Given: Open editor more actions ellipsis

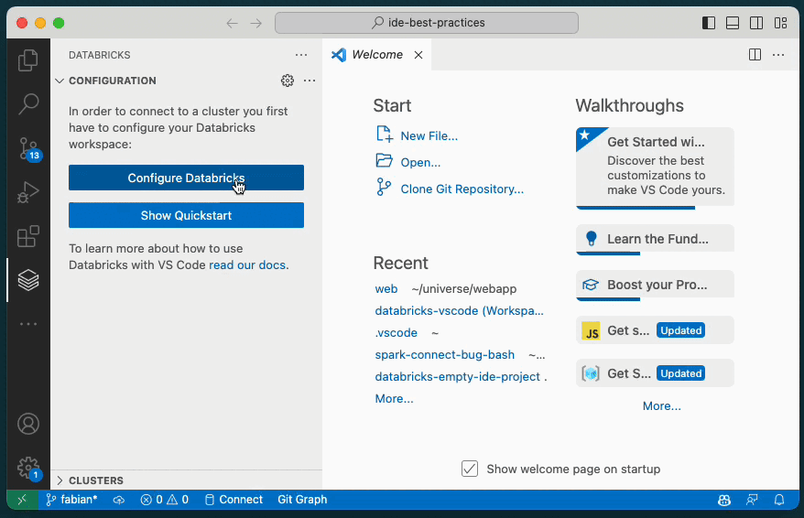Looking at the screenshot, I should 778,55.
